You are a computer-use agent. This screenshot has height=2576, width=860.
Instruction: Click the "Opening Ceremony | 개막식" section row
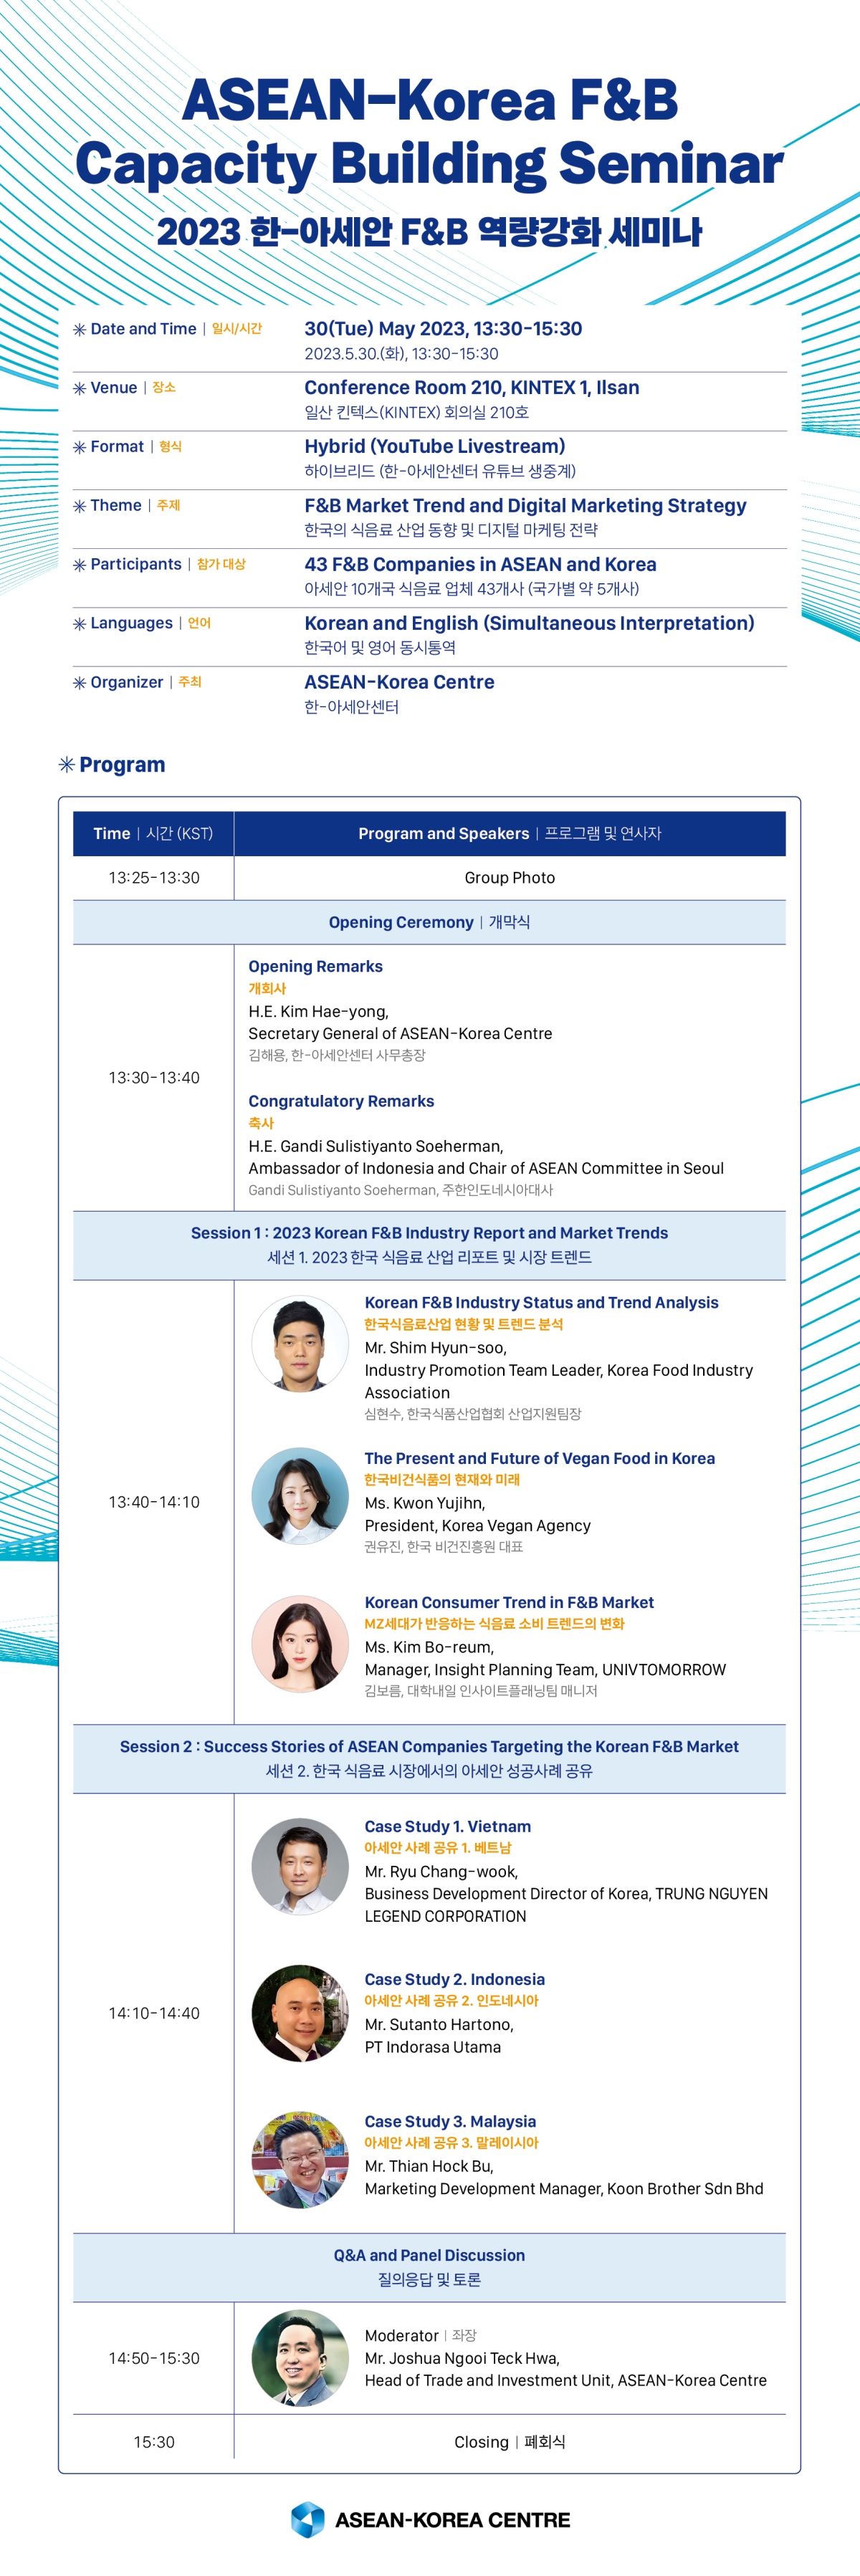point(429,922)
